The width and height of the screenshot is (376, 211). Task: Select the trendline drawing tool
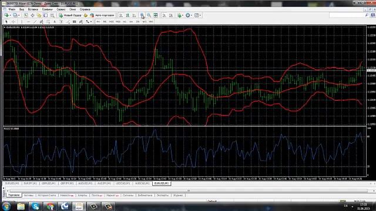tap(35, 22)
